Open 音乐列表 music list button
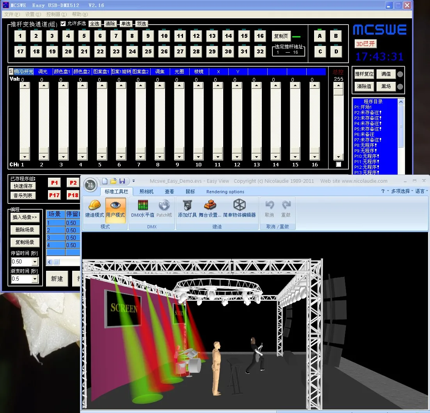Screen dimensions: 430x413 23,196
